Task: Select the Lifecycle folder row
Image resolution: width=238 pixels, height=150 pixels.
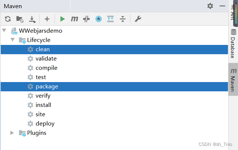Action: point(114,40)
